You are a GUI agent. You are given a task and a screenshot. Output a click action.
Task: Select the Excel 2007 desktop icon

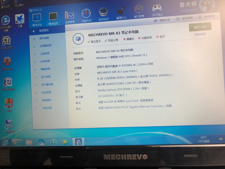point(6,43)
